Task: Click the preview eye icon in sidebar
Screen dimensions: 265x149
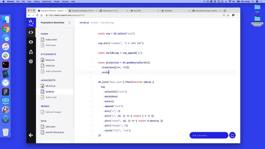Action: pyautogui.click(x=31, y=42)
